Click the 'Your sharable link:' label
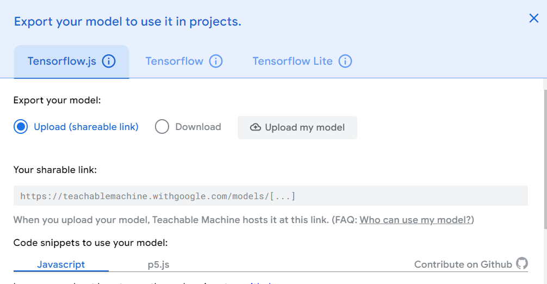 [x=55, y=170]
